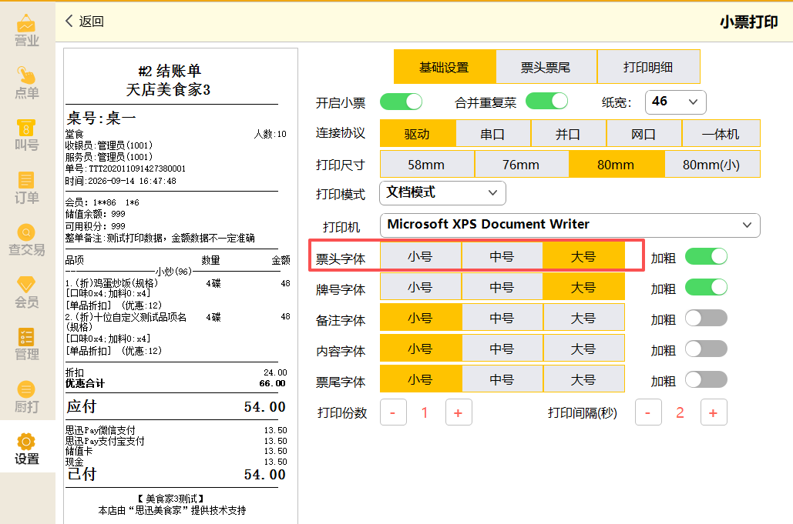Screen dimensions: 793x524
Task: Open the 营业 sidebar section
Action: [x=27, y=31]
